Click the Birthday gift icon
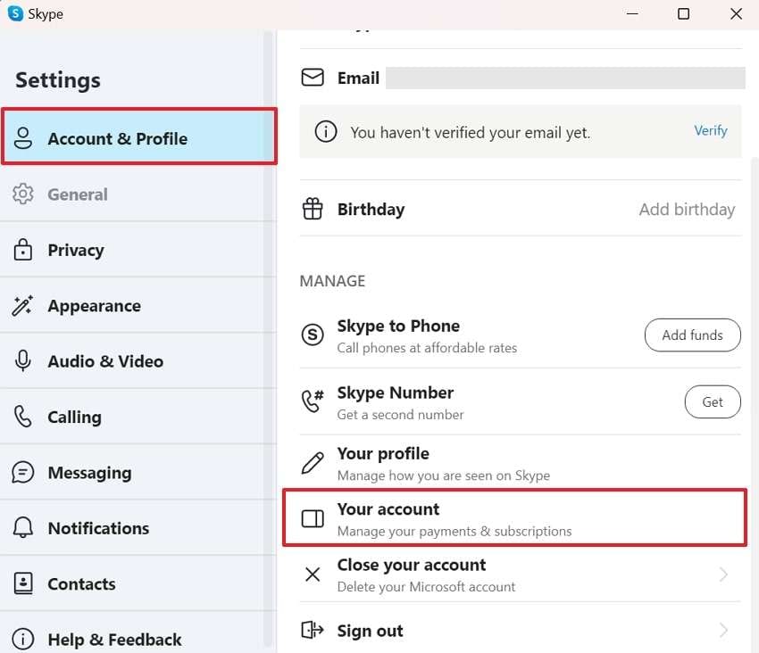The width and height of the screenshot is (759, 653). pyautogui.click(x=313, y=210)
